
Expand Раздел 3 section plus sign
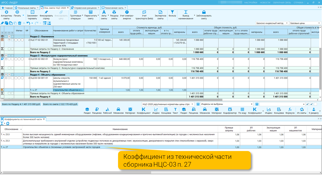[6, 56]
